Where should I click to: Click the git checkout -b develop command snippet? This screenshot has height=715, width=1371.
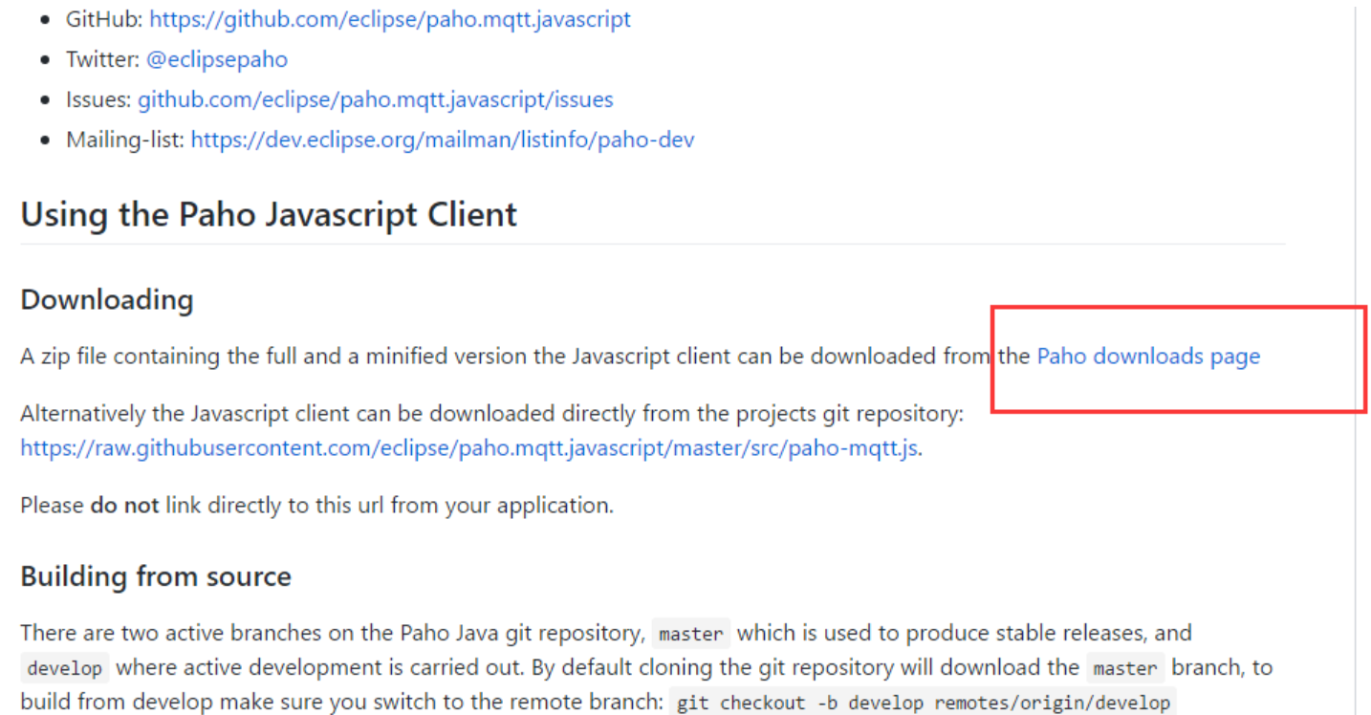[923, 703]
